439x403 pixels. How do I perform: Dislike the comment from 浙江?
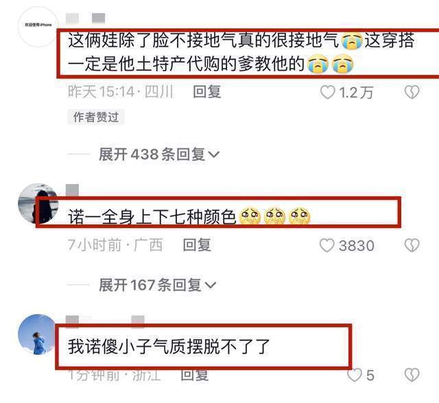coord(412,375)
